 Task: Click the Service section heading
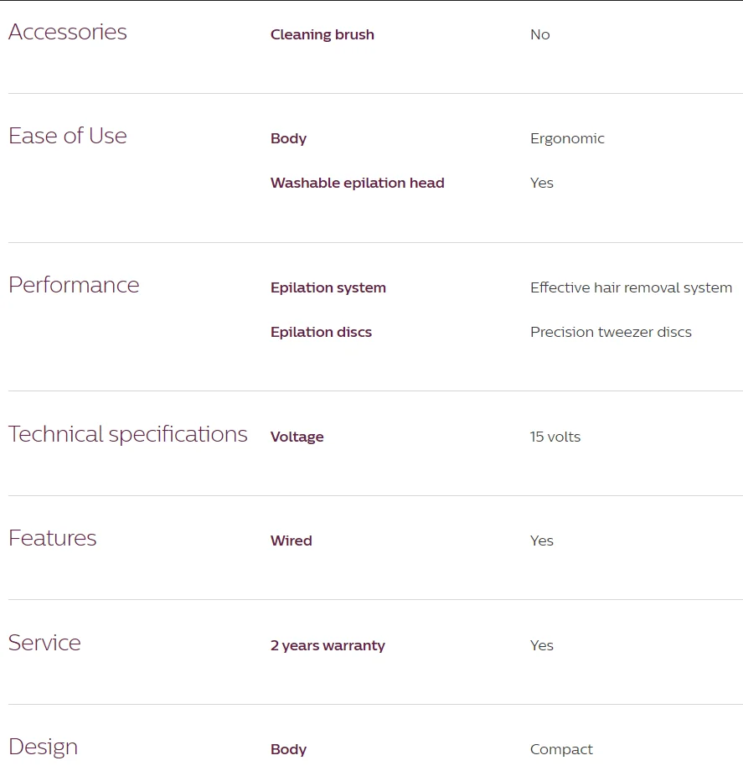click(x=44, y=644)
